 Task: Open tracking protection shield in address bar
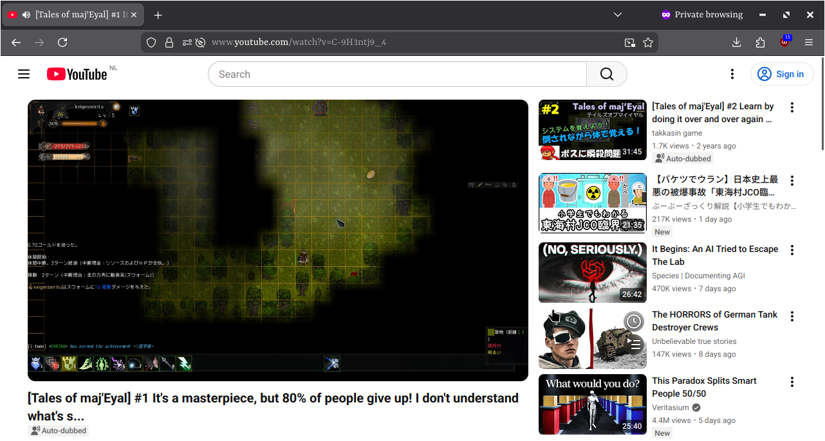point(151,42)
